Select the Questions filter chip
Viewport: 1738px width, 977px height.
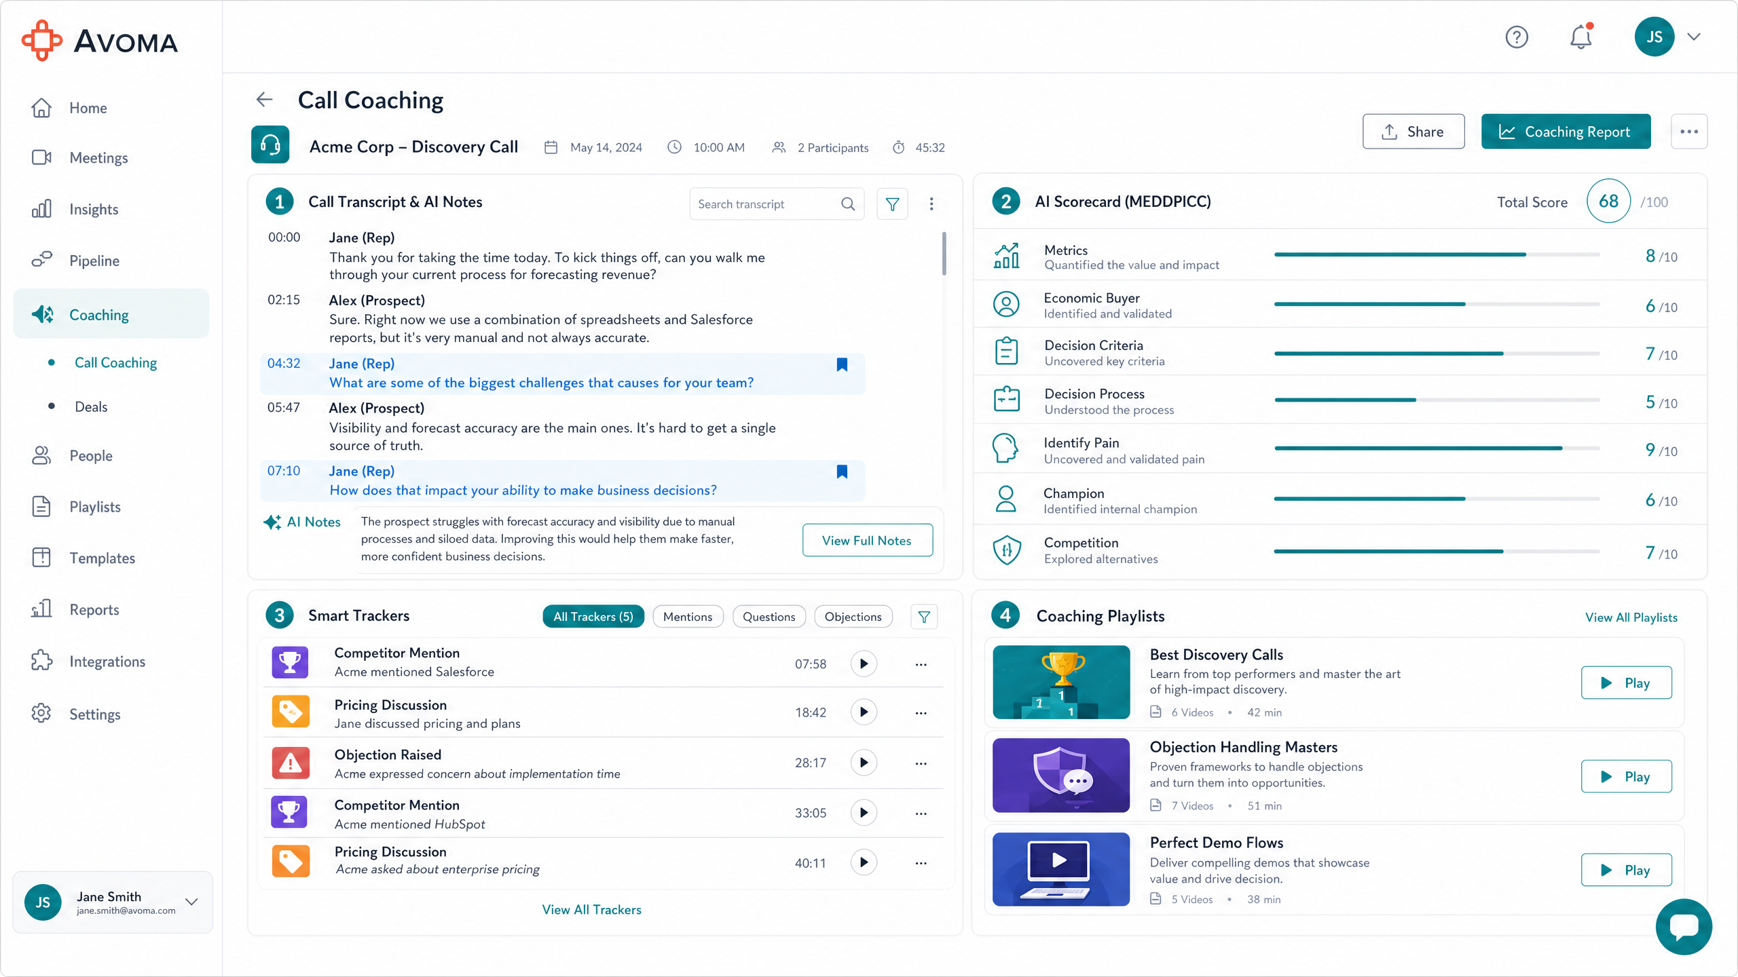point(769,617)
